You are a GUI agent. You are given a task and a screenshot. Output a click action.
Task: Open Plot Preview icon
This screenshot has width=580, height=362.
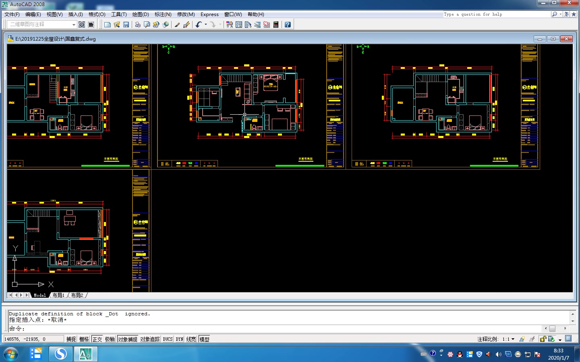pos(147,25)
